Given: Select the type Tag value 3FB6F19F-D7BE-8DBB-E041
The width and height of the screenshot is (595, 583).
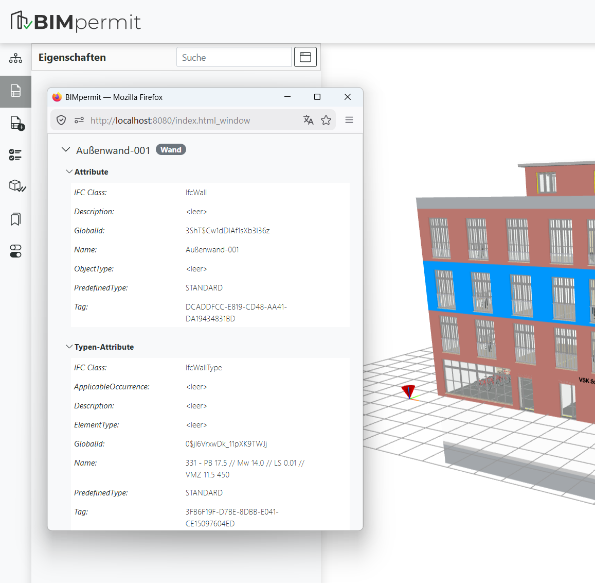Looking at the screenshot, I should (x=232, y=518).
